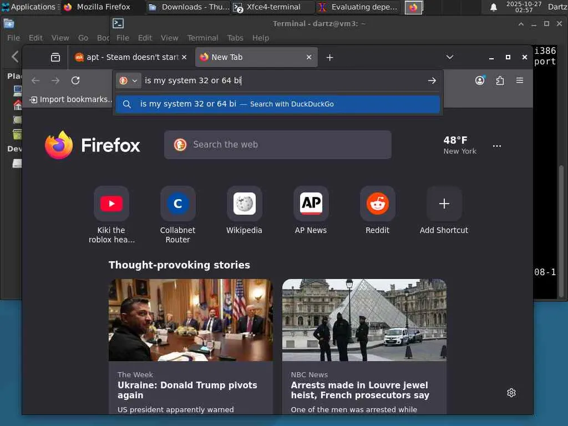Click the address bar text field

point(282,80)
